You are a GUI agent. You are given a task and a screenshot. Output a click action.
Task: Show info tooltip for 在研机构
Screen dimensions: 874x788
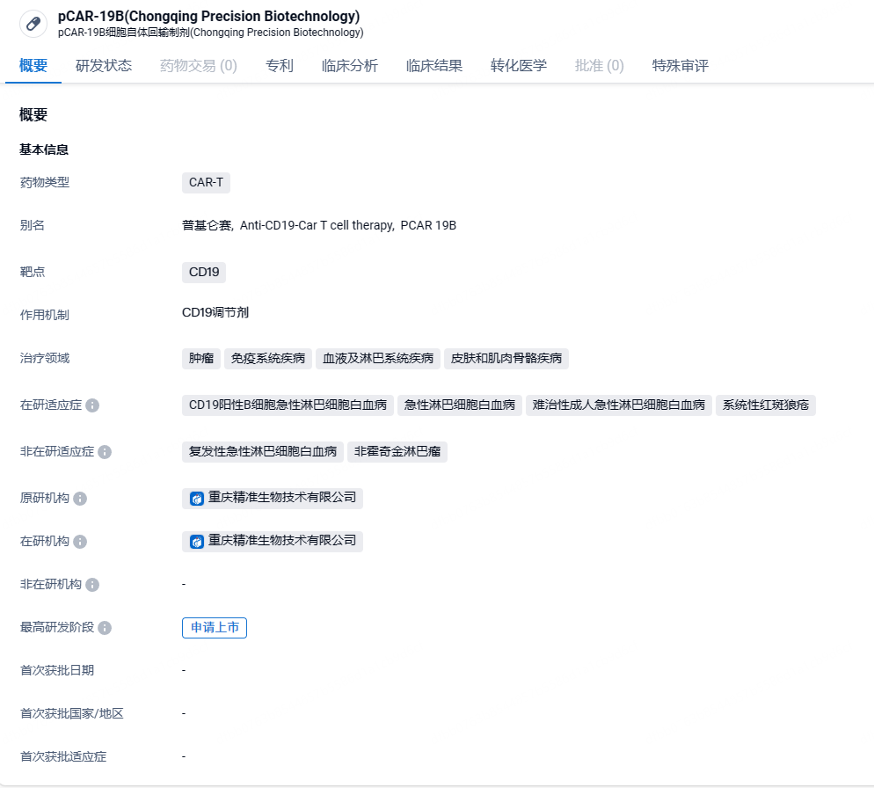80,542
